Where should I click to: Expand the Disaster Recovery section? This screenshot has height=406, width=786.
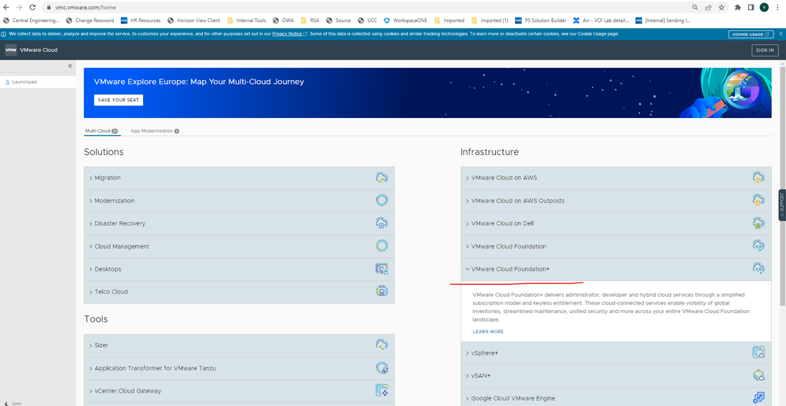(239, 223)
